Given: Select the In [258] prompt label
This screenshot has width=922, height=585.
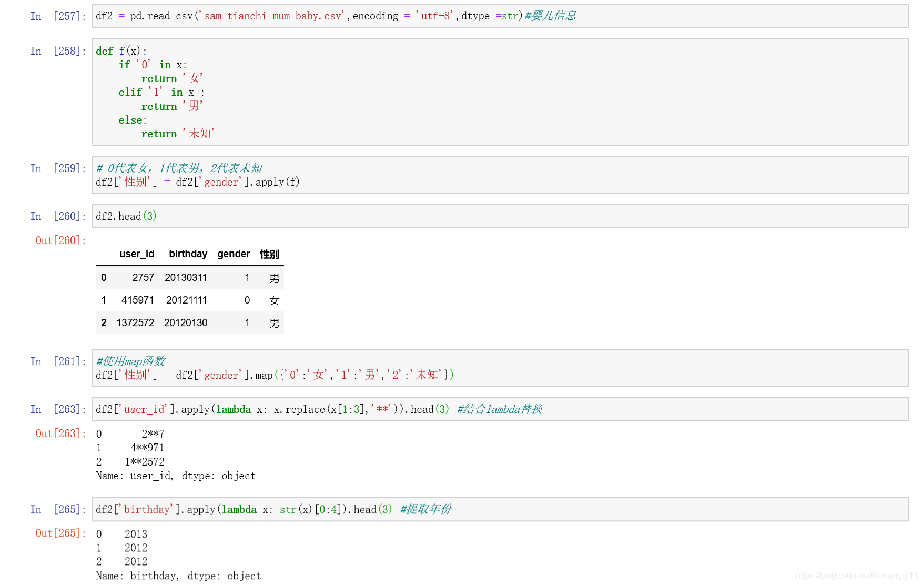Looking at the screenshot, I should point(58,51).
